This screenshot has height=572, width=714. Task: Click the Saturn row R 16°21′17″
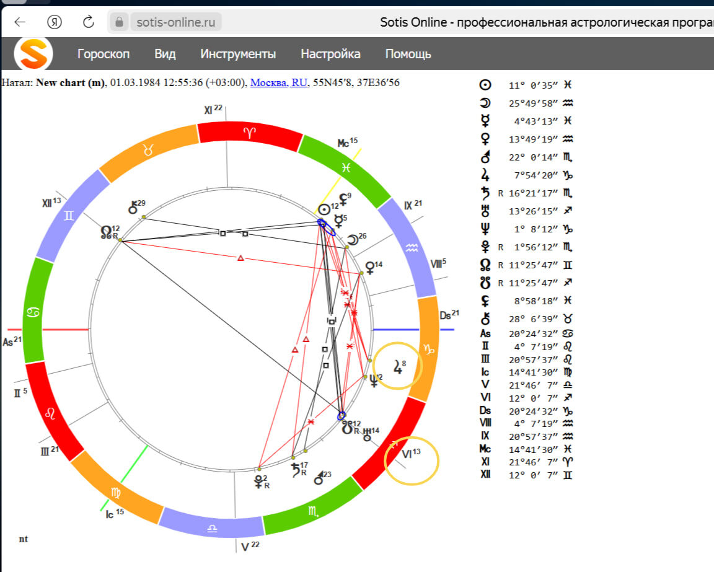click(528, 193)
